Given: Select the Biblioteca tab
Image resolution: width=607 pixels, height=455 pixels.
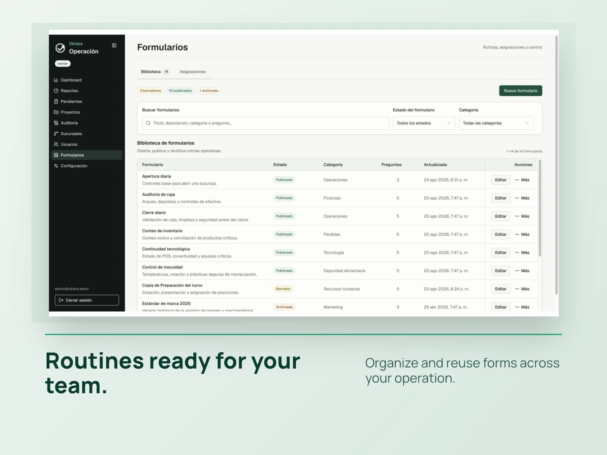Looking at the screenshot, I should tap(156, 72).
